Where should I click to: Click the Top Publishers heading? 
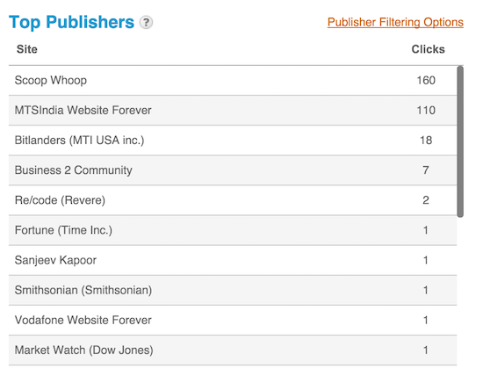[71, 22]
